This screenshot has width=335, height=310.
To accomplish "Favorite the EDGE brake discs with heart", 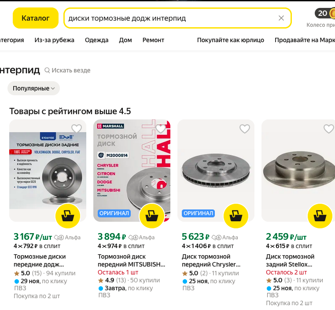I will pos(77,129).
